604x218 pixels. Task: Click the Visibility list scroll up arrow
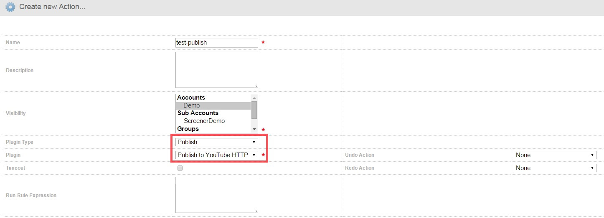[254, 98]
